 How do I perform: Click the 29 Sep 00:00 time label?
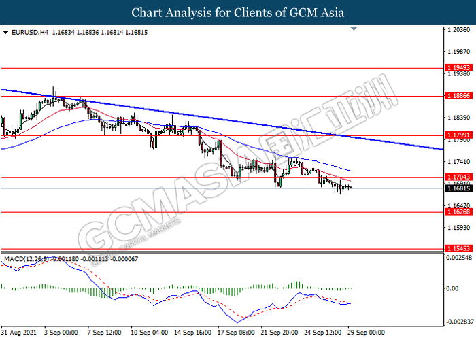pos(366,333)
